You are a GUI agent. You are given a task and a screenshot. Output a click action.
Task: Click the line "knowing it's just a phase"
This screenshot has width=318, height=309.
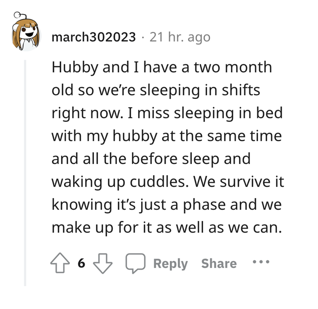167,205
